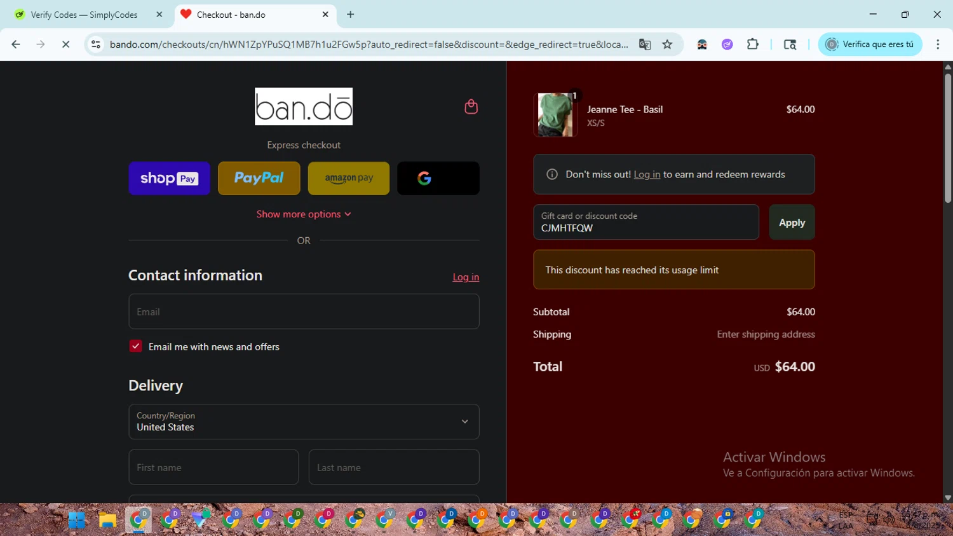Click the gift card or discount code field
The height and width of the screenshot is (536, 953).
click(x=646, y=222)
